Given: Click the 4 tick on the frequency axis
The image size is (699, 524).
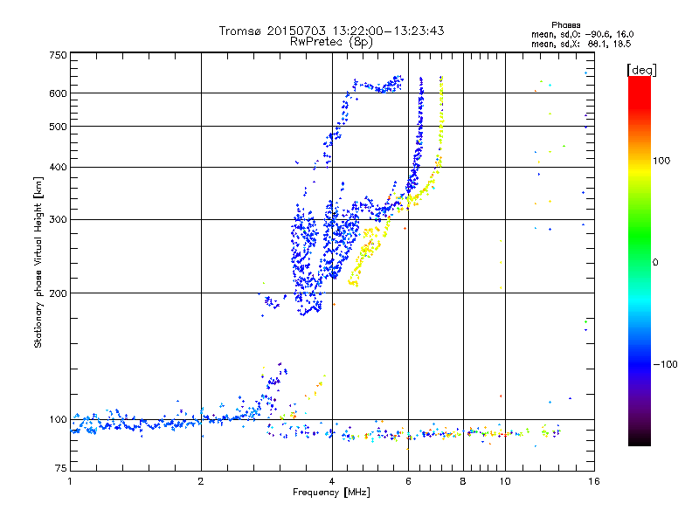Looking at the screenshot, I should tap(332, 481).
